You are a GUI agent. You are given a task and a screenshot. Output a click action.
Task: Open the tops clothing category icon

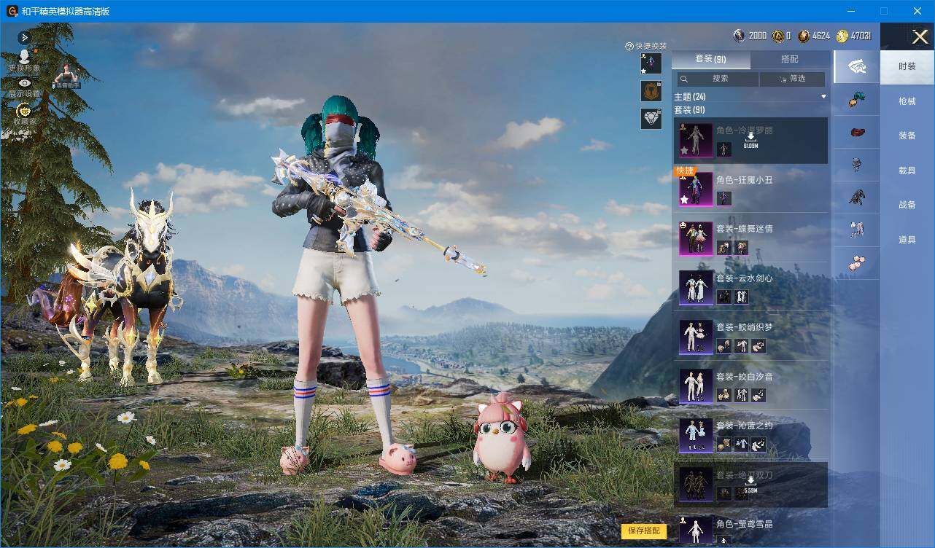coord(857,165)
